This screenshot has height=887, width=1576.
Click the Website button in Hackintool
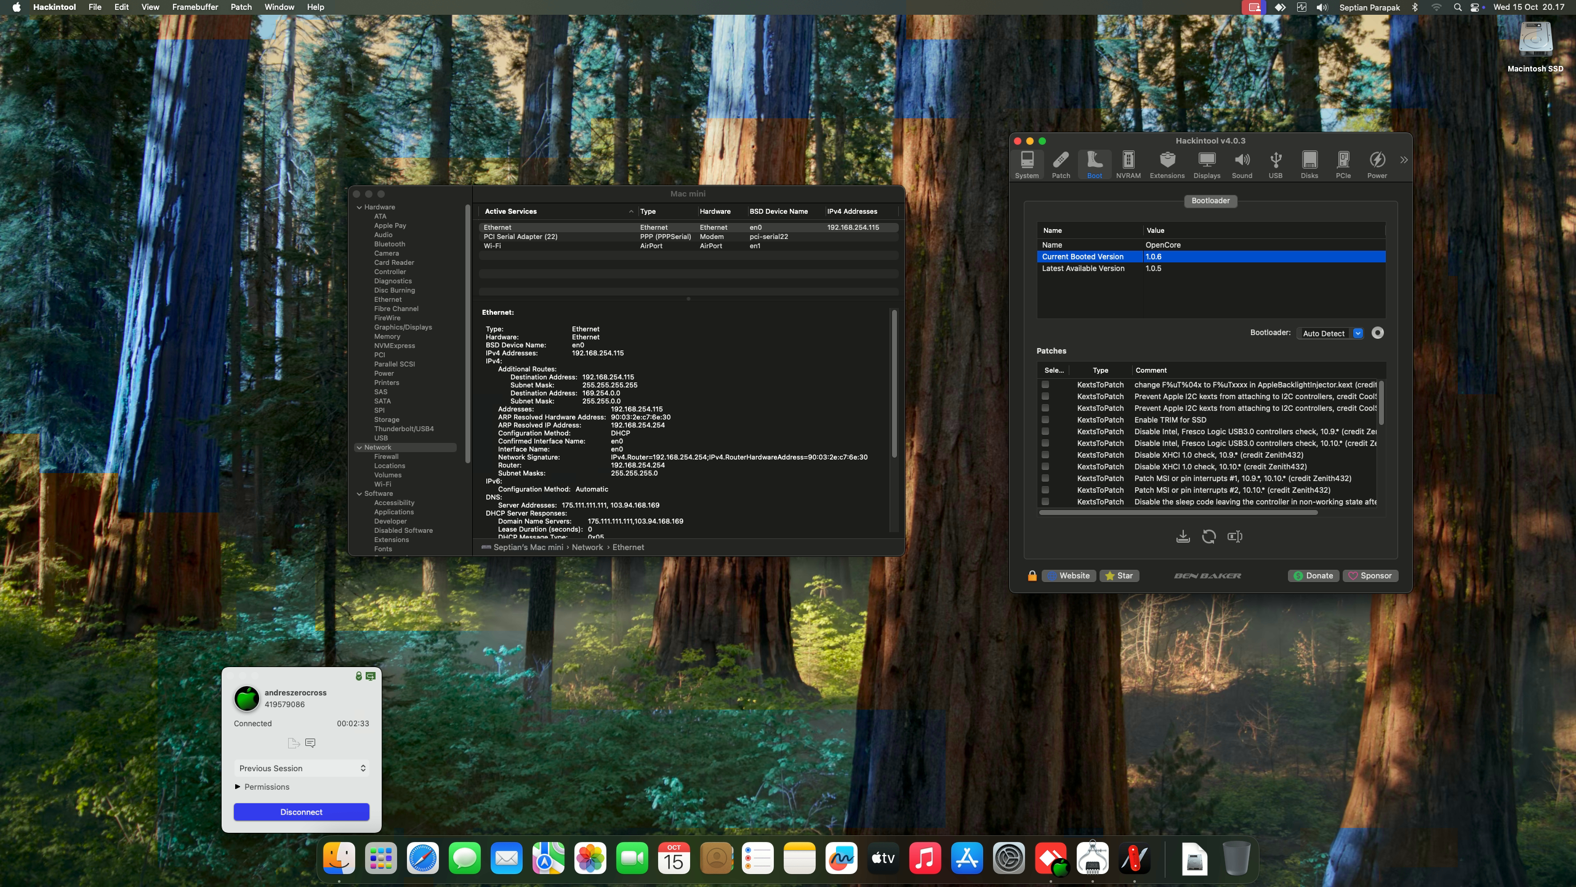coord(1069,576)
